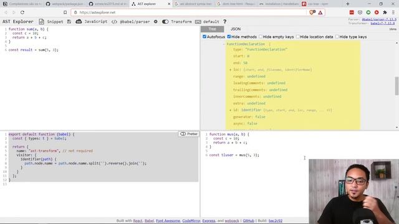
Task: Click the Brave rewards triangle icon
Action: [320, 12]
